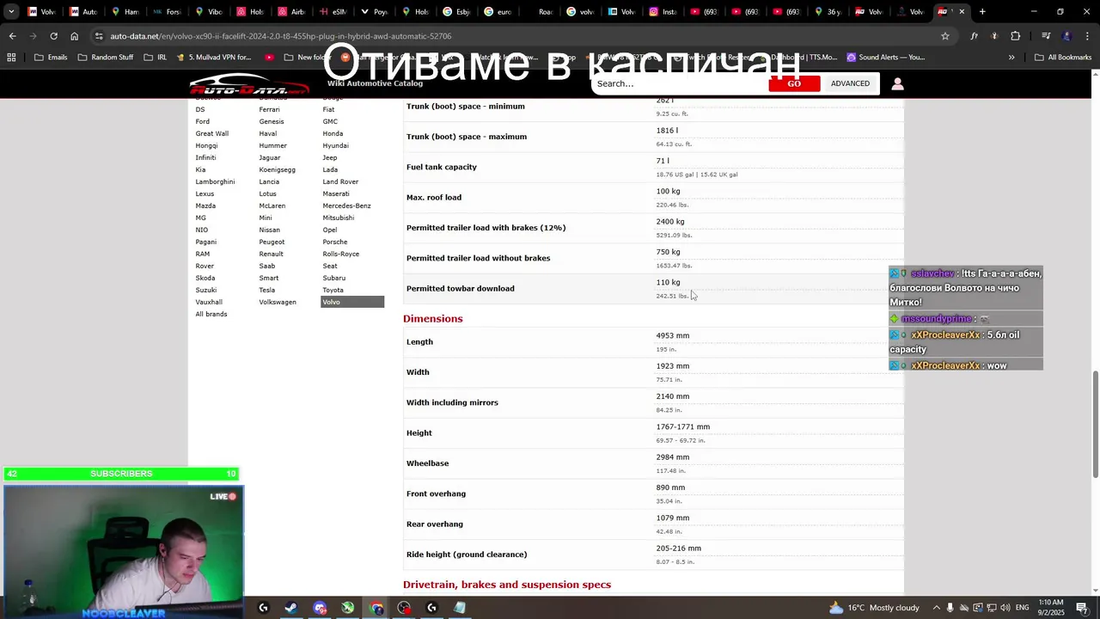This screenshot has width=1100, height=619.
Task: Switch to the Instagram browser tab
Action: coord(664,12)
